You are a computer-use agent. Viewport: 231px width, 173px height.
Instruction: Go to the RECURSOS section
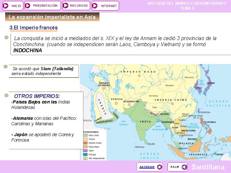pyautogui.click(x=76, y=6)
